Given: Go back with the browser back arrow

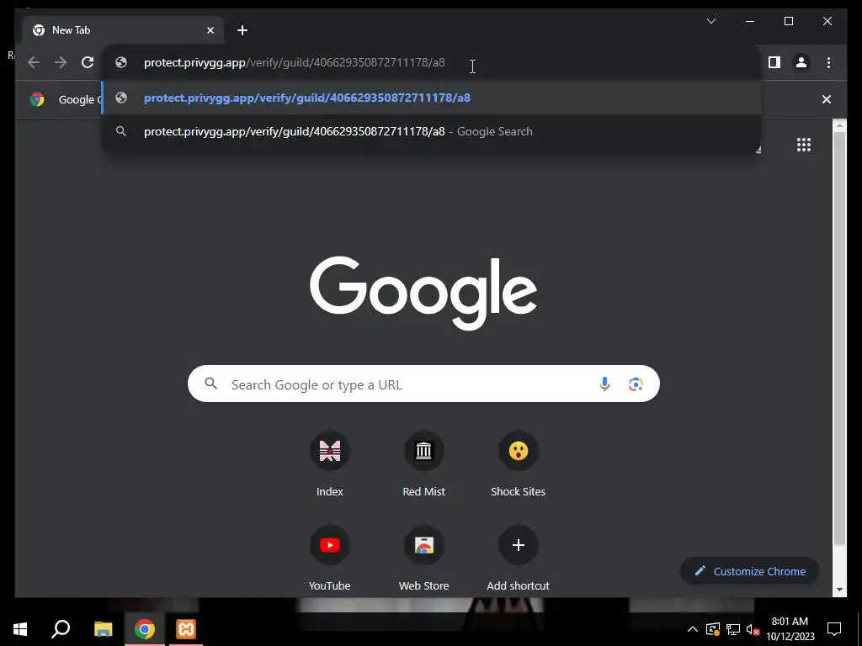Looking at the screenshot, I should click(x=34, y=62).
